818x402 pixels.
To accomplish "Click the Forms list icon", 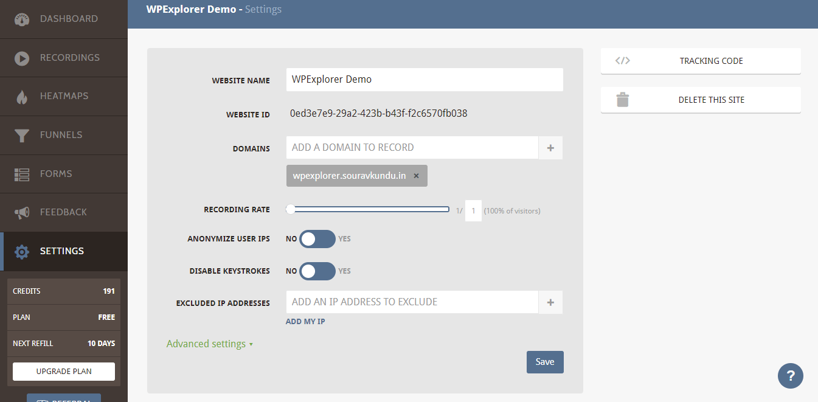I will (22, 175).
